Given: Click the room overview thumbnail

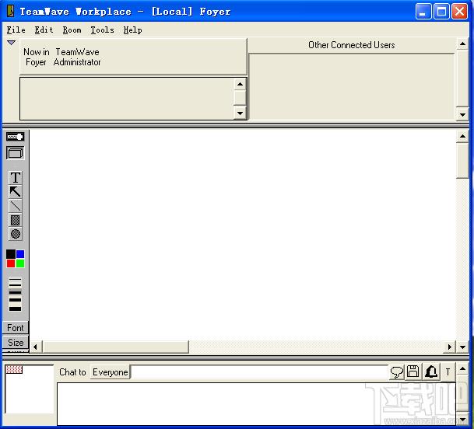Looking at the screenshot, I should (x=30, y=389).
